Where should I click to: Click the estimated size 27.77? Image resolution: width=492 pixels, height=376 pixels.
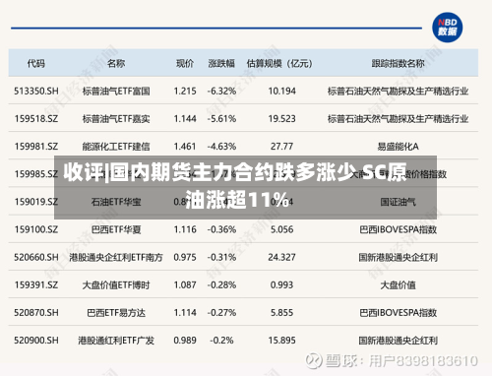pos(282,147)
